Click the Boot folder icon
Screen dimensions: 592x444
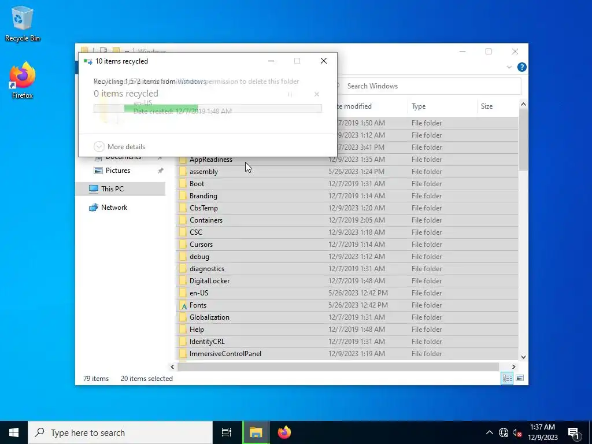pyautogui.click(x=183, y=183)
